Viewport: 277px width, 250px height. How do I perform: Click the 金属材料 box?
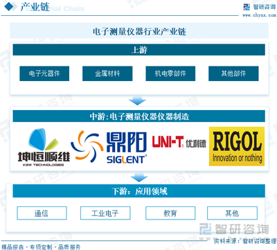coord(107,73)
